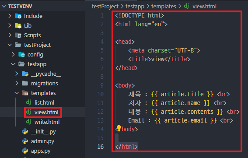This screenshot has height=158, width=248.
Task: Select the Include folder name
Action: click(33, 16)
